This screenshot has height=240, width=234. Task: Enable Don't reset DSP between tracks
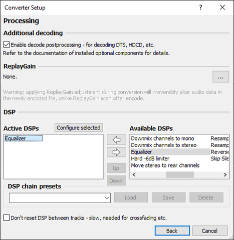coord(7,218)
